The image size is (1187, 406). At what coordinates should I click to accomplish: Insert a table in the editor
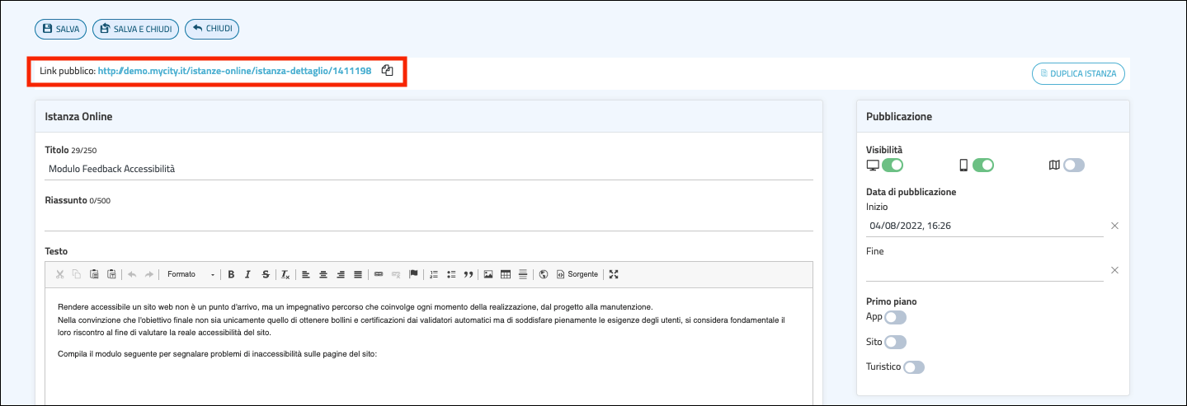pos(506,274)
